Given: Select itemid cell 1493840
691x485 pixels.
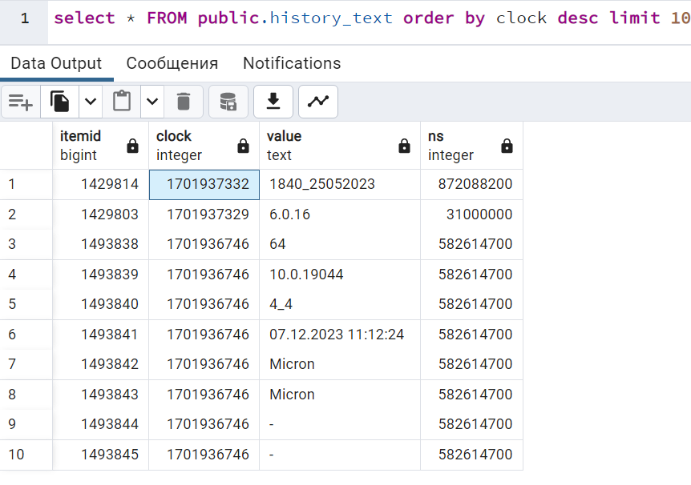Looking at the screenshot, I should click(x=100, y=304).
